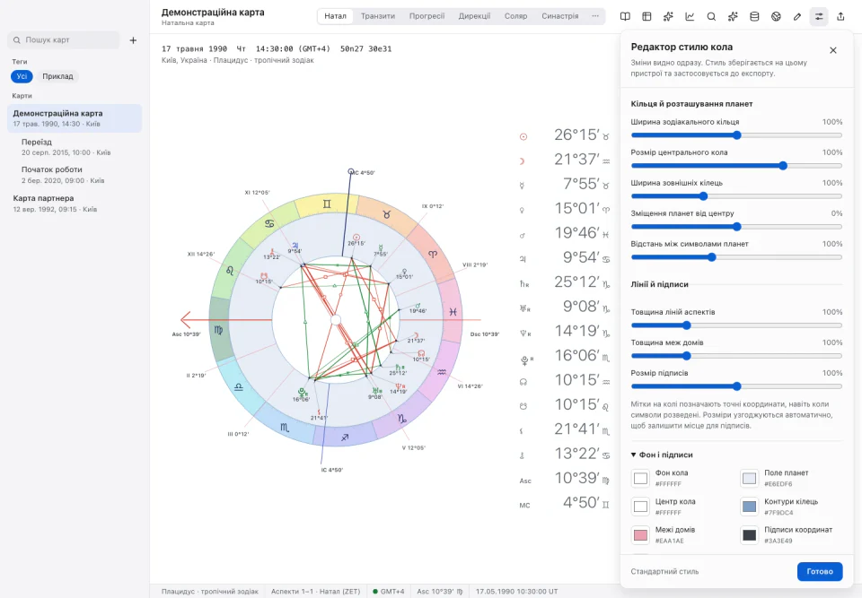Select the Соляр tab
Viewport: 862px width, 598px height.
coord(515,16)
